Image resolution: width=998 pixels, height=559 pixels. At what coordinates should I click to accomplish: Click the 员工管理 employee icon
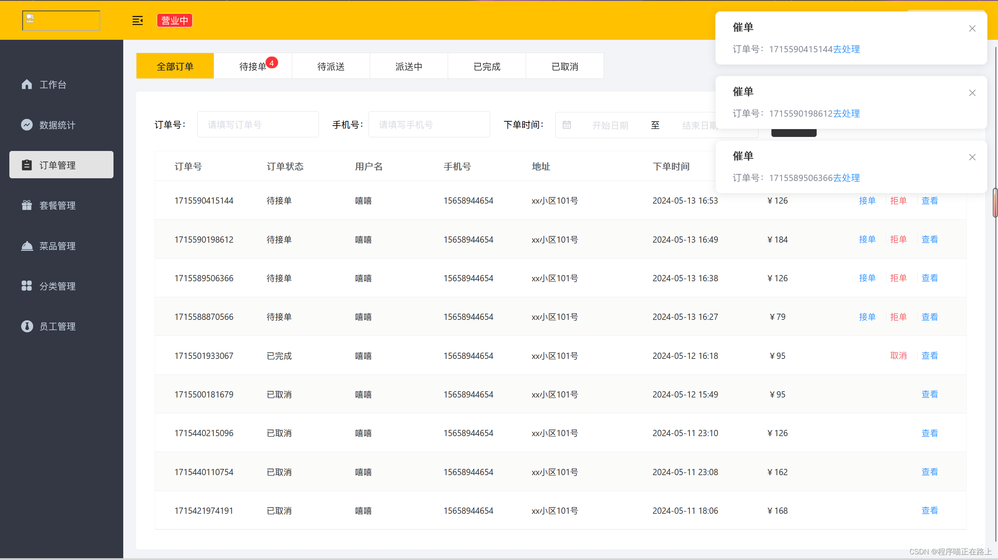pyautogui.click(x=27, y=326)
